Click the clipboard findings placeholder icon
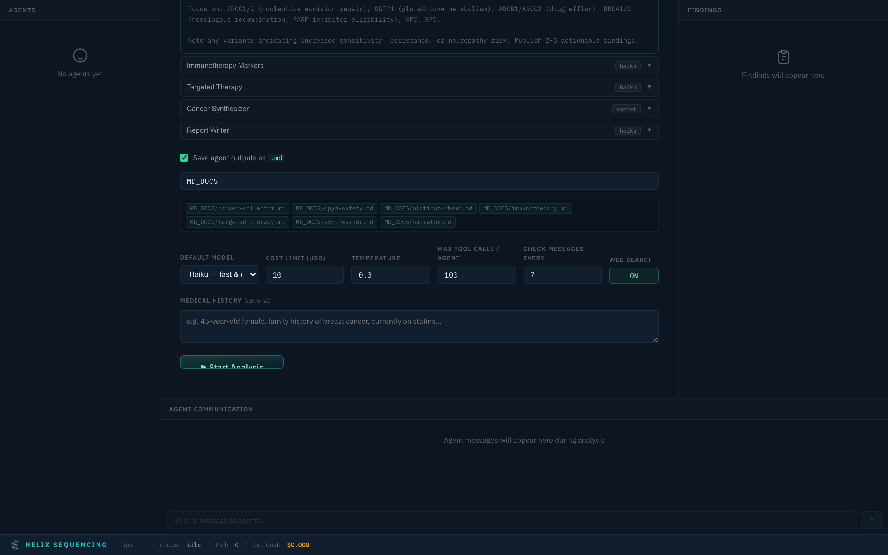 (783, 57)
